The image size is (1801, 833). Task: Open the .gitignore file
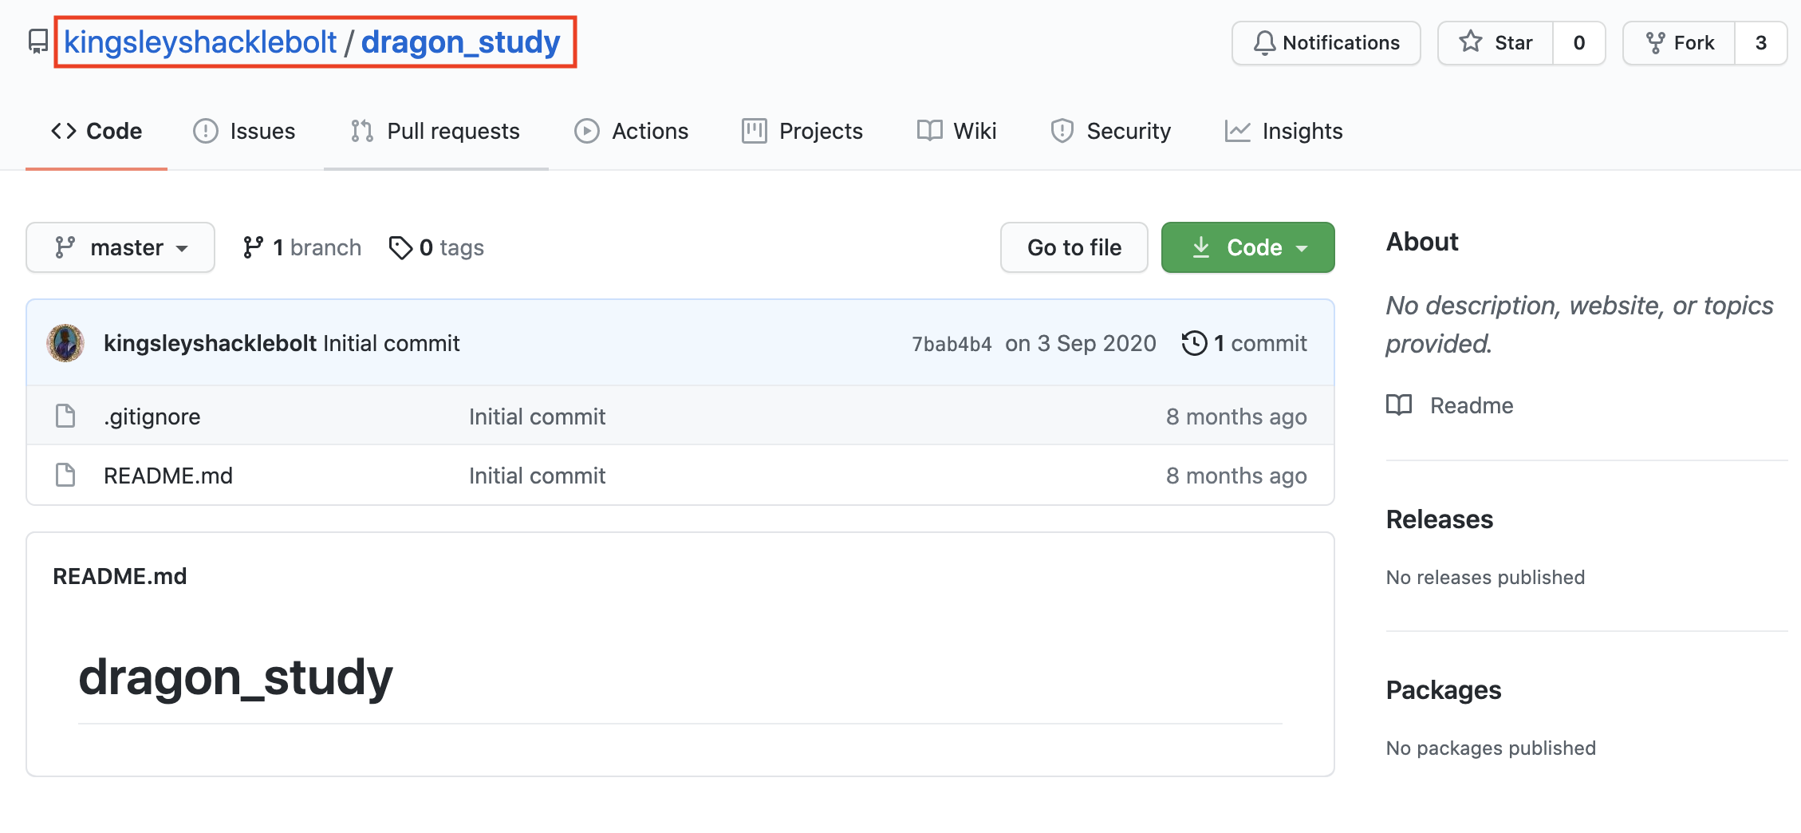(x=152, y=416)
